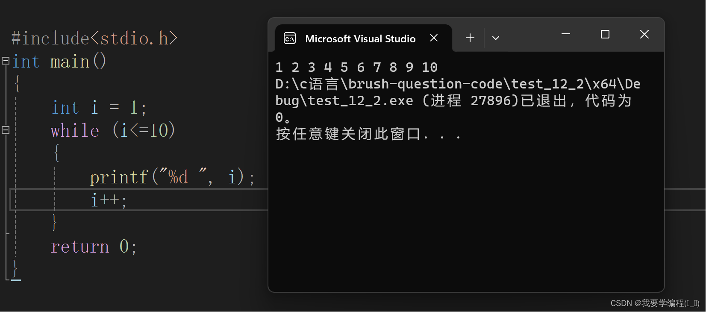Click the 'return 0;' line

(94, 247)
